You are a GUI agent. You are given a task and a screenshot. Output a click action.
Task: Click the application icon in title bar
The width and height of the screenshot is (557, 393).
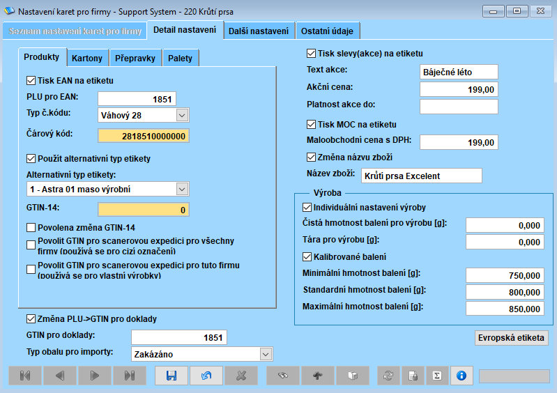(x=9, y=11)
